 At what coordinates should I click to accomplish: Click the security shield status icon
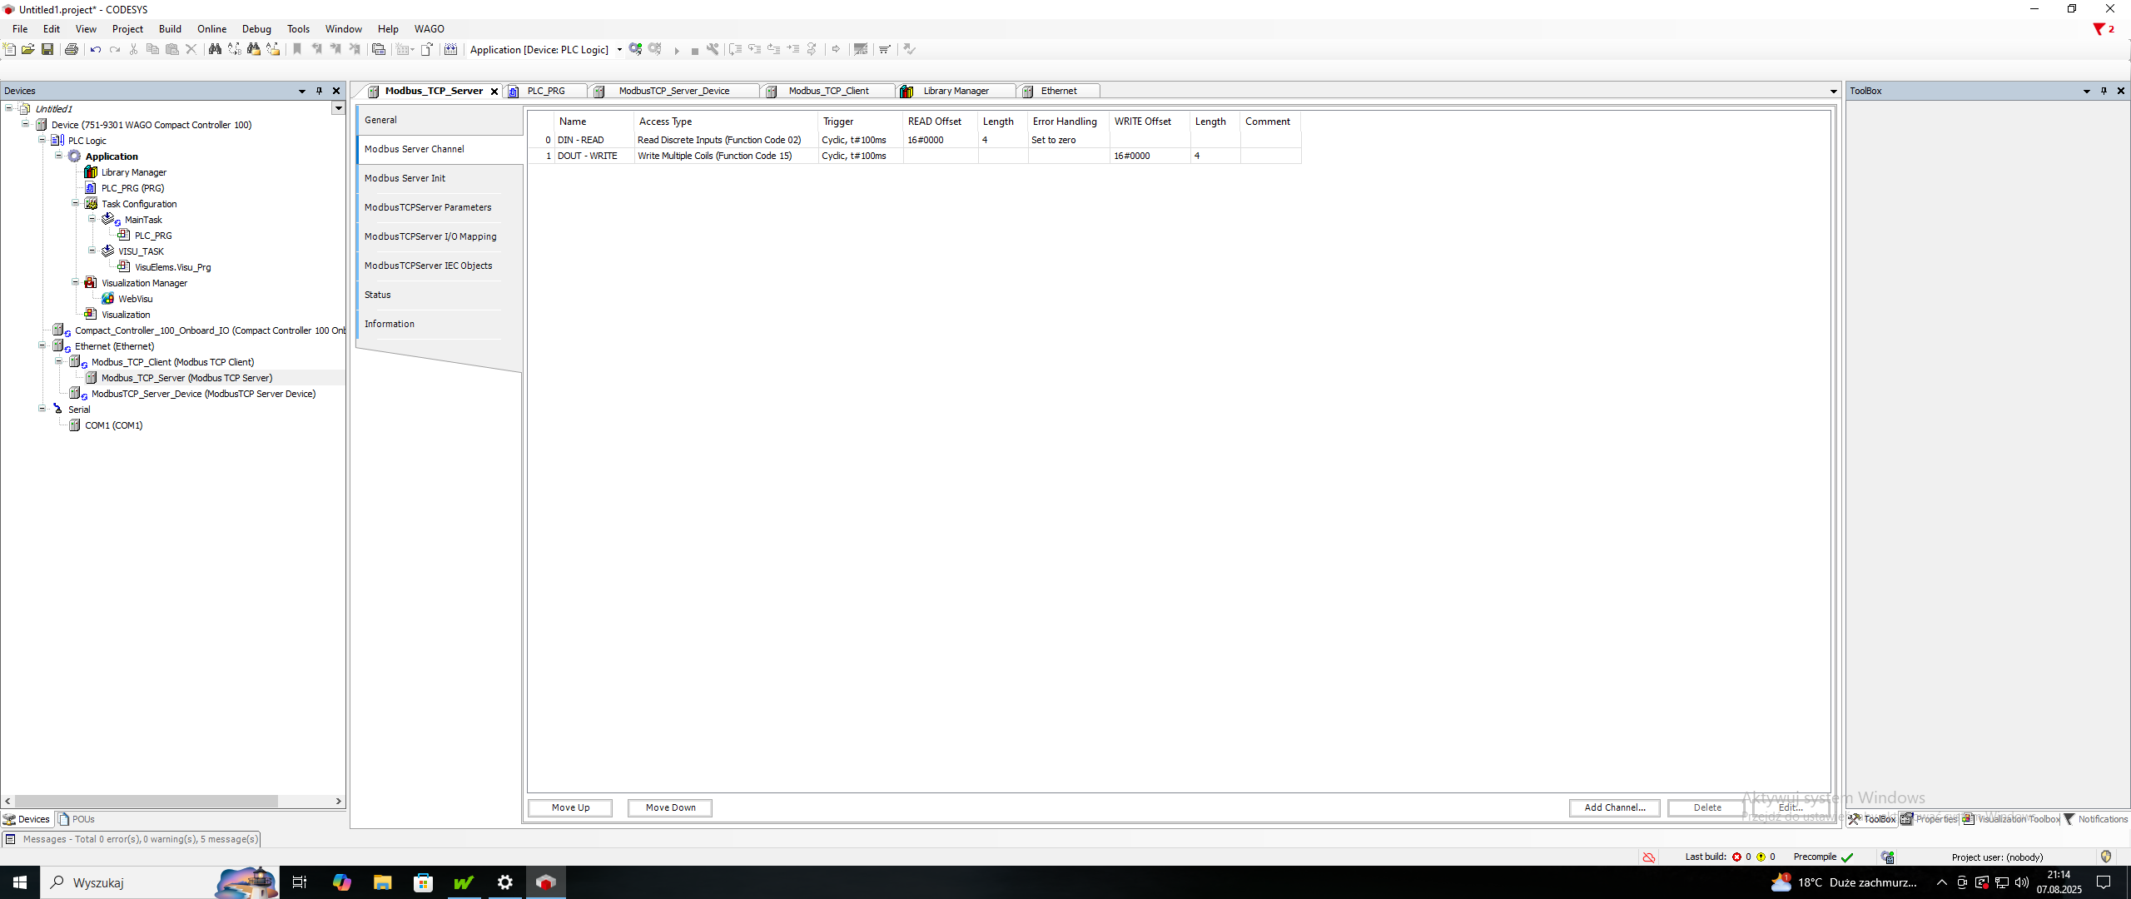point(2106,857)
